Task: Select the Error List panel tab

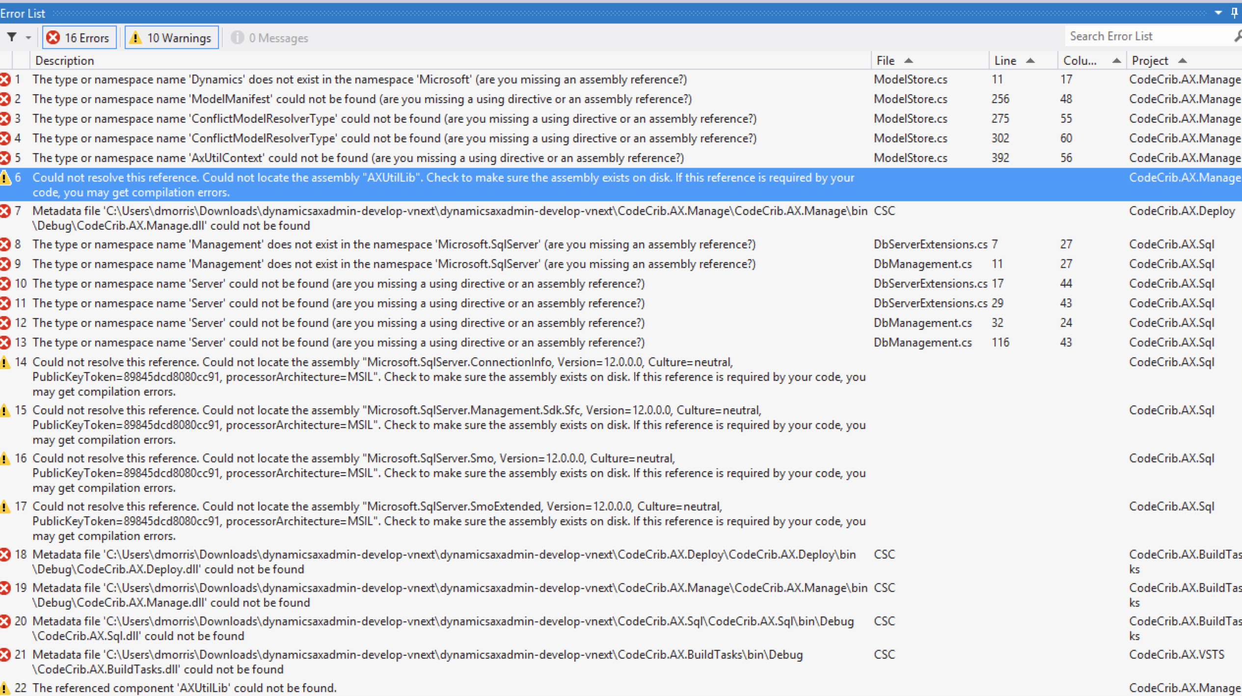Action: point(23,13)
